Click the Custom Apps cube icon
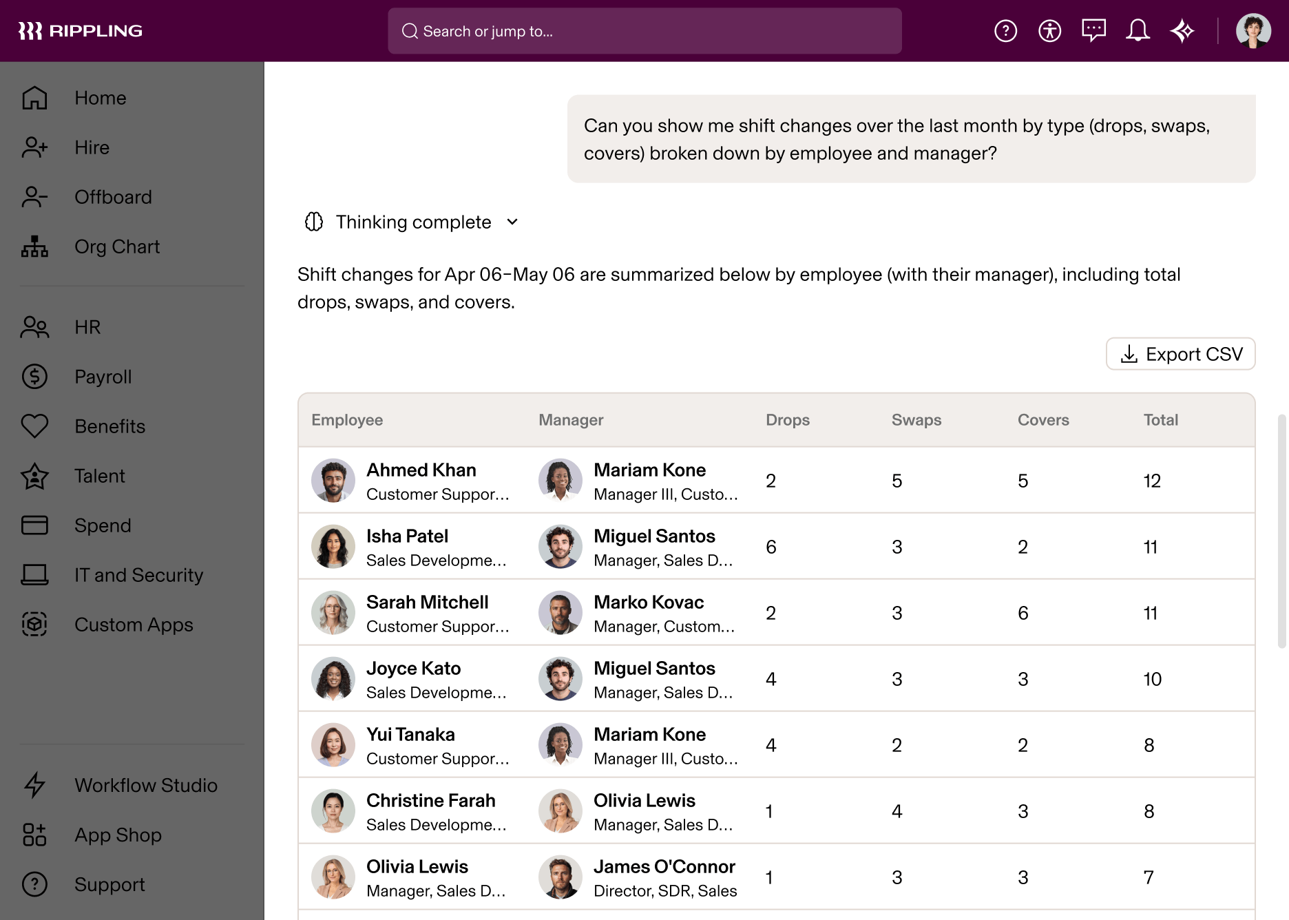1289x920 pixels. [34, 625]
